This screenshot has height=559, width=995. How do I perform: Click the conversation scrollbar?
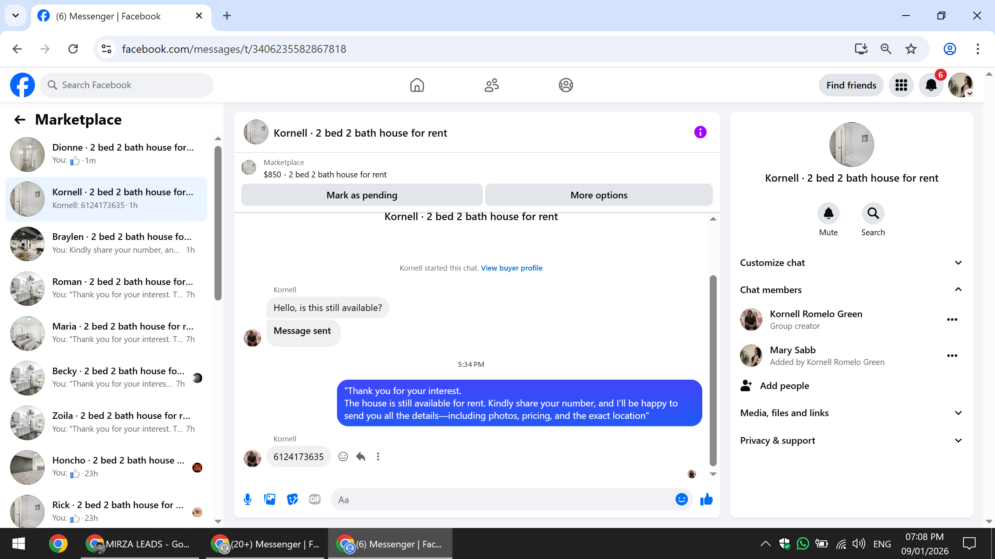[713, 369]
